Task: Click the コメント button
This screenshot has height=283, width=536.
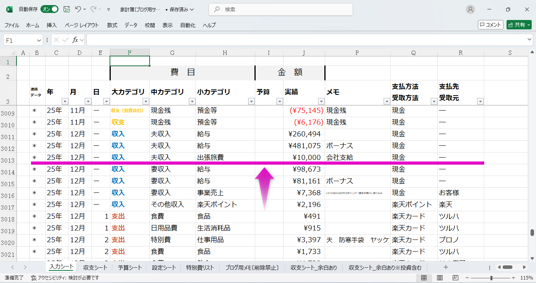Action: 490,25
